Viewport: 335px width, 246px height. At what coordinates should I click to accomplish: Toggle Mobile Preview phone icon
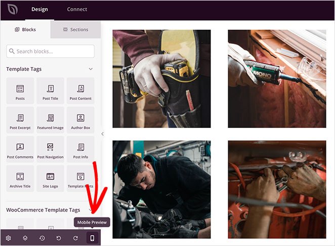point(92,238)
